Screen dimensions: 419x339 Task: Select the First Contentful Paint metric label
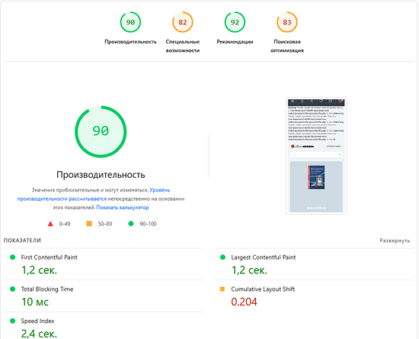[50, 257]
